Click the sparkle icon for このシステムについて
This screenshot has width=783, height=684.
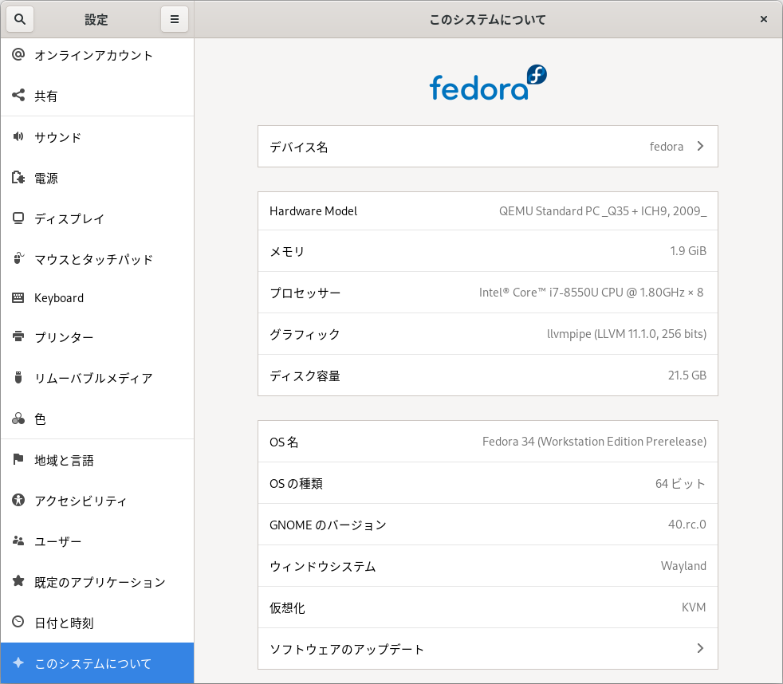(x=18, y=663)
